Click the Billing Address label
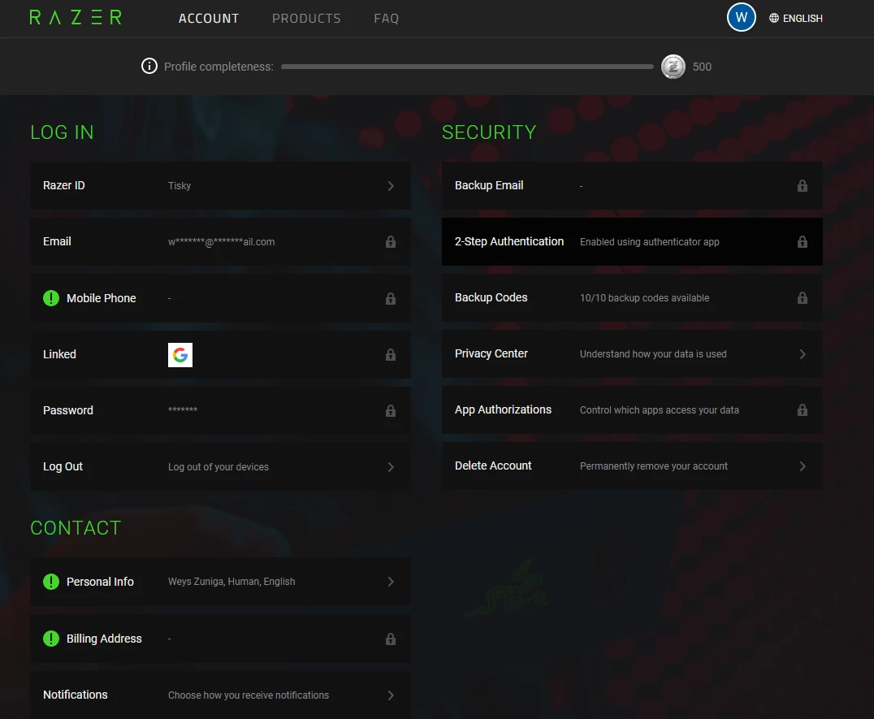The height and width of the screenshot is (719, 874). pyautogui.click(x=104, y=639)
